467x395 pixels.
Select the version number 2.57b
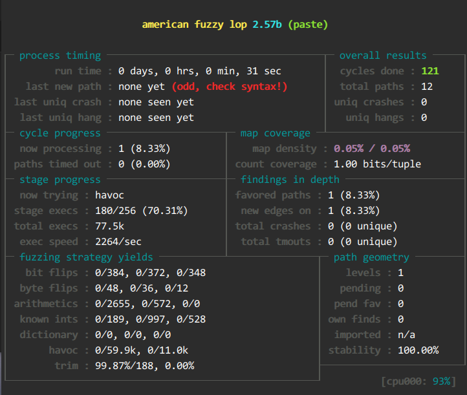(267, 25)
